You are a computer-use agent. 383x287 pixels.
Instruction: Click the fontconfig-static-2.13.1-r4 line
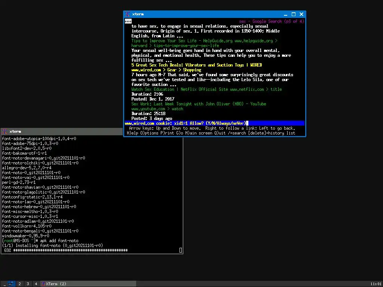(x=32, y=197)
